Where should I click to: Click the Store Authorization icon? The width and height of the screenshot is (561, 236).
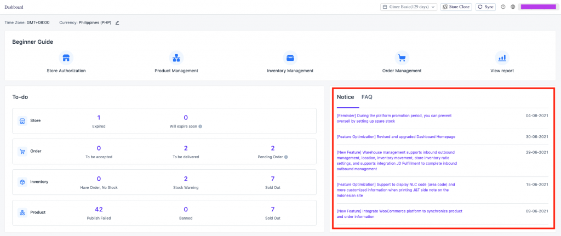66,58
